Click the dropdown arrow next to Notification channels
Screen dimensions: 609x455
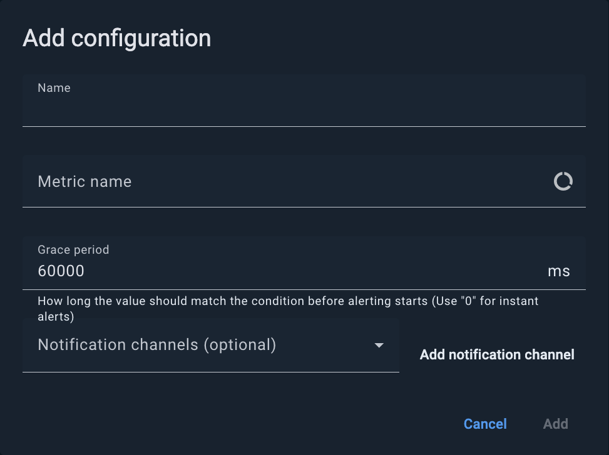[x=379, y=344]
